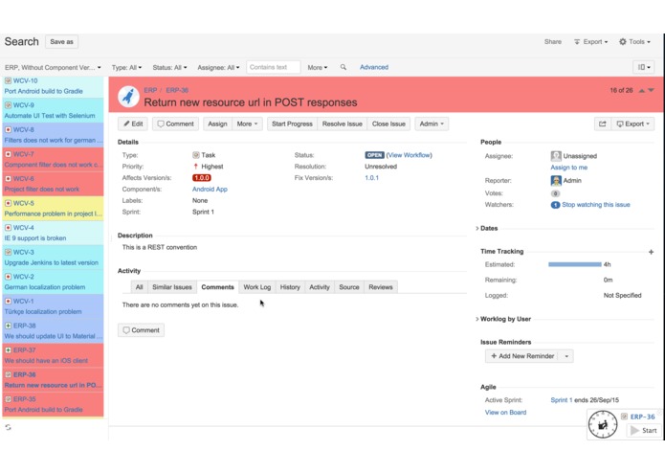This screenshot has width=665, height=473.
Task: Expand the Worklog by User section
Action: pos(503,319)
